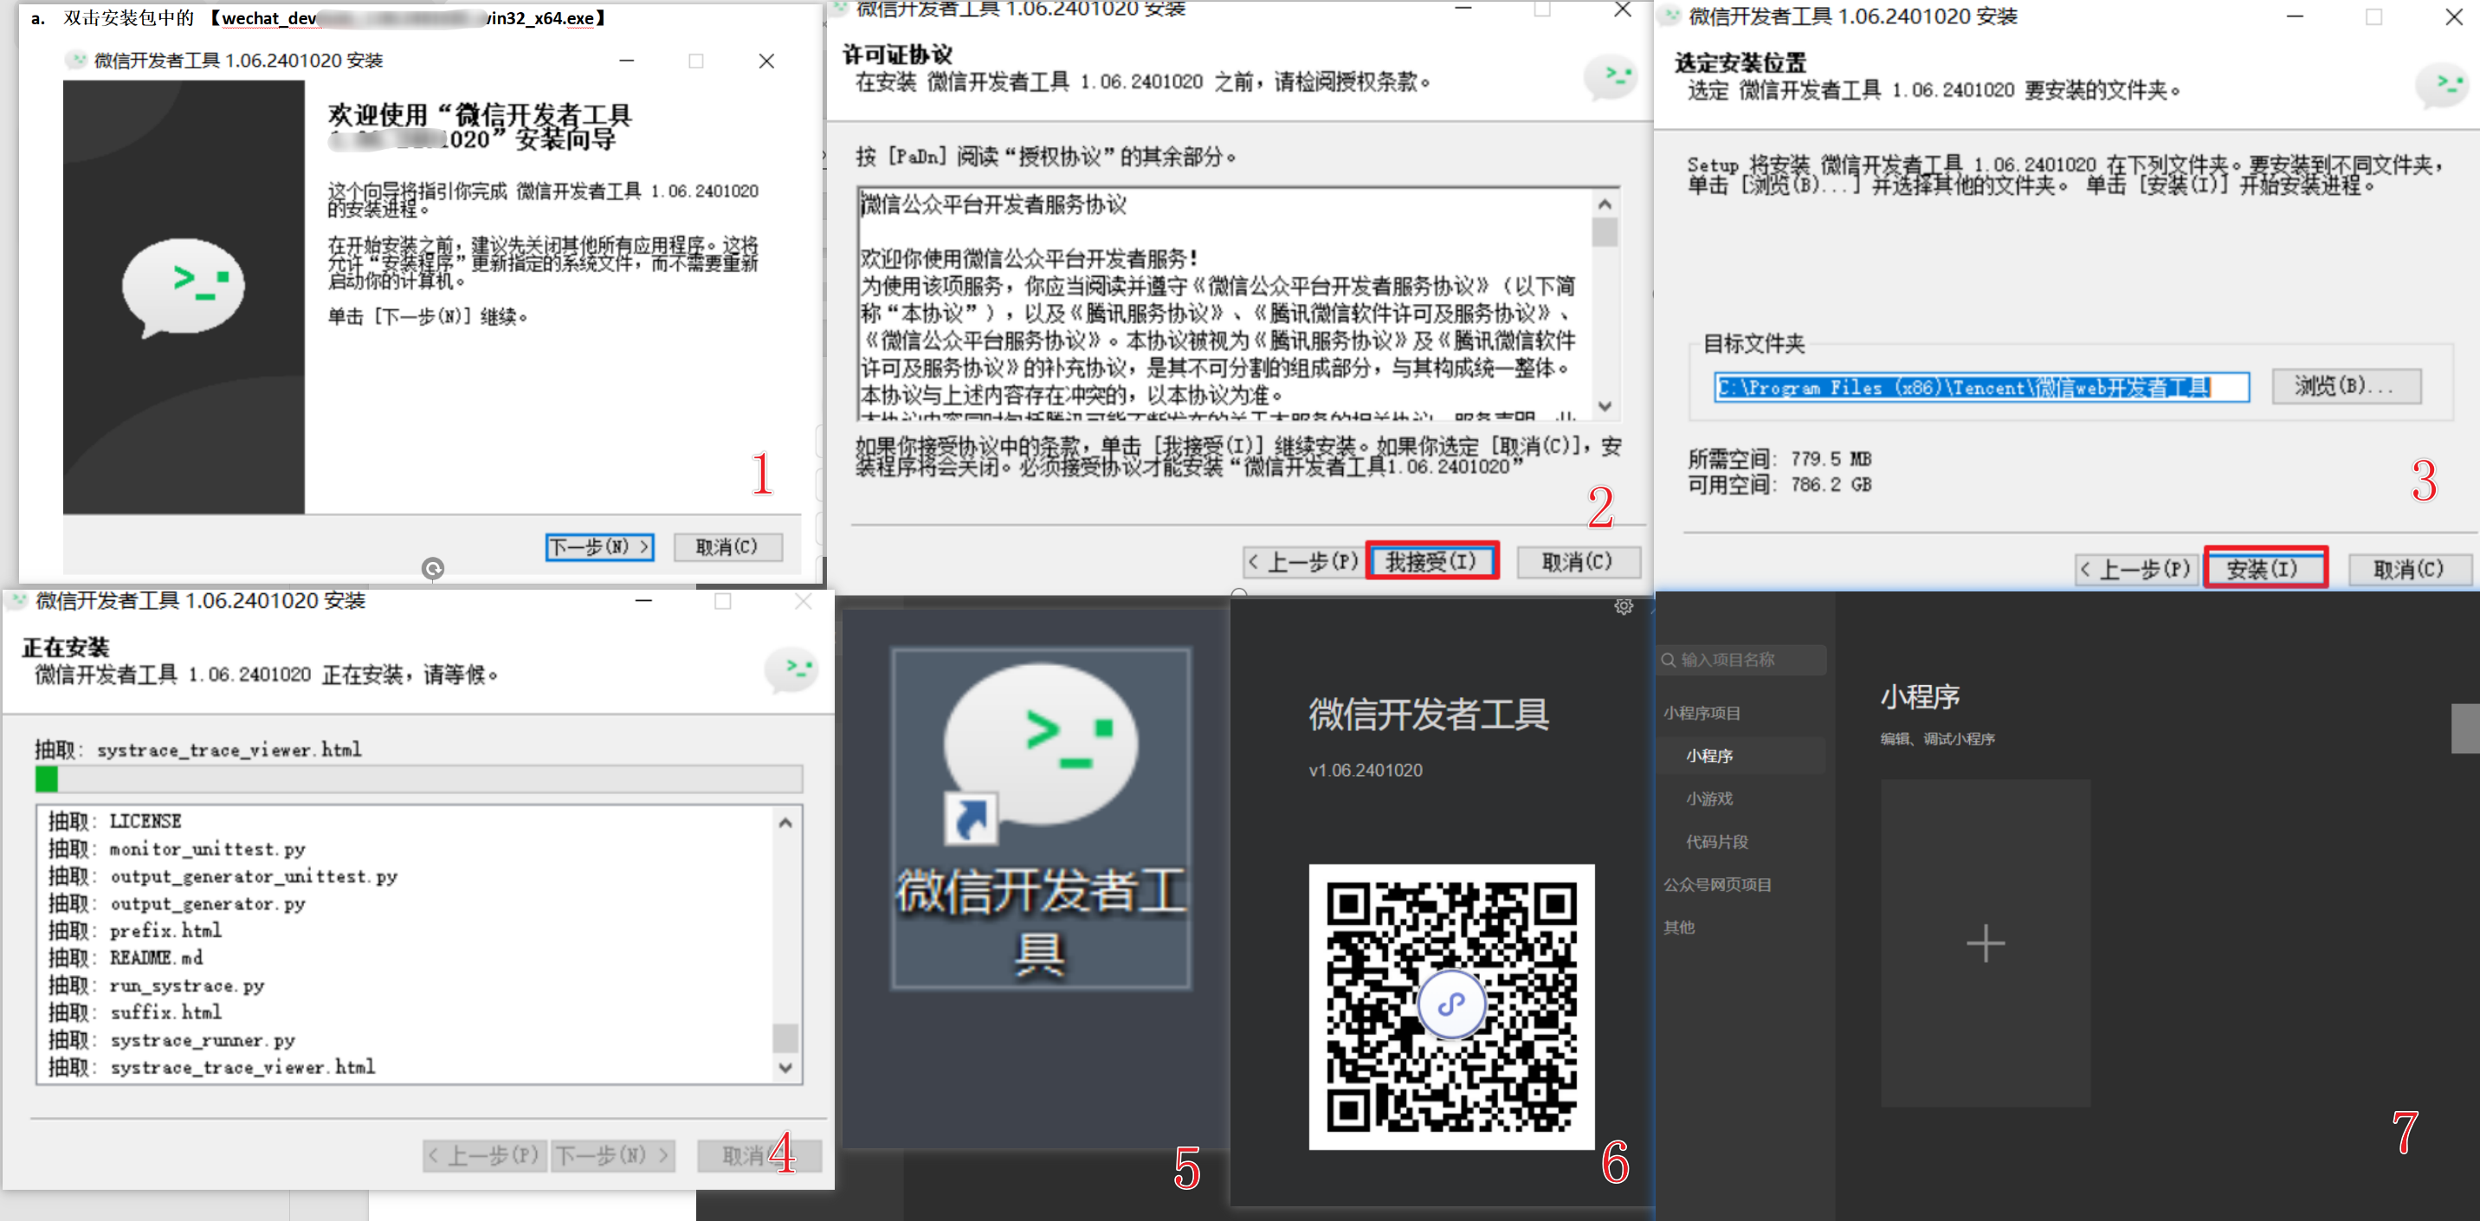Click the greyed 下一步(N) in the installing window
The width and height of the screenshot is (2480, 1221).
(x=612, y=1154)
